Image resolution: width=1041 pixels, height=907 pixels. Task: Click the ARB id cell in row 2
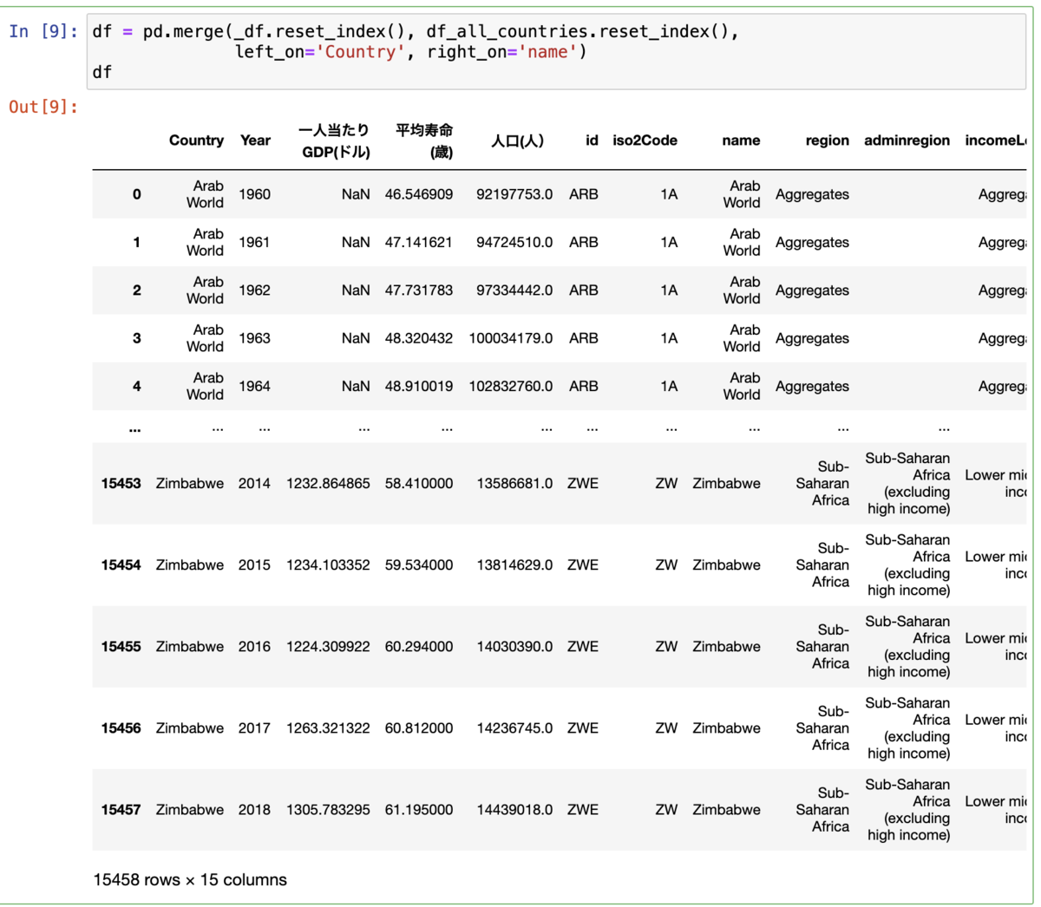coord(584,290)
